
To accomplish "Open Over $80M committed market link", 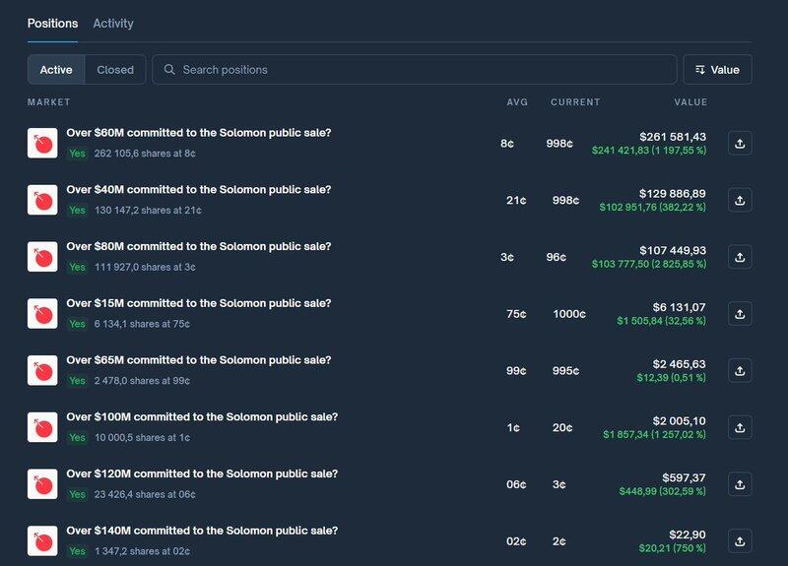I will tap(198, 246).
